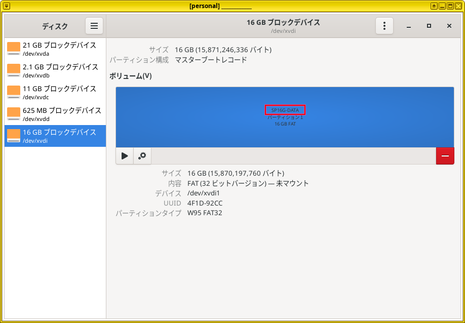
Task: Open the window menu icon in the title bar
Action: (x=6, y=6)
